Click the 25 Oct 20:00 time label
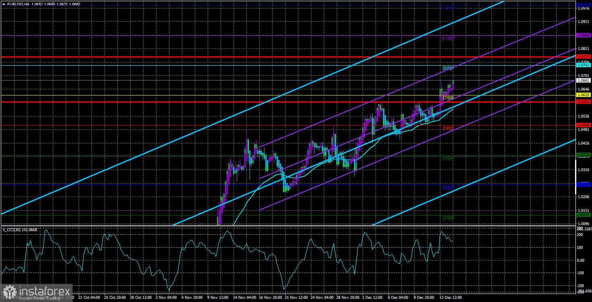Viewport: 592px width, 302px height. click(x=115, y=298)
